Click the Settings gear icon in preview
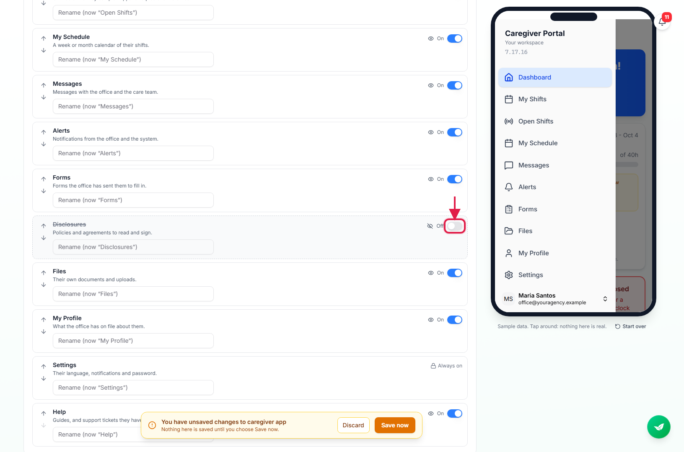 click(509, 275)
